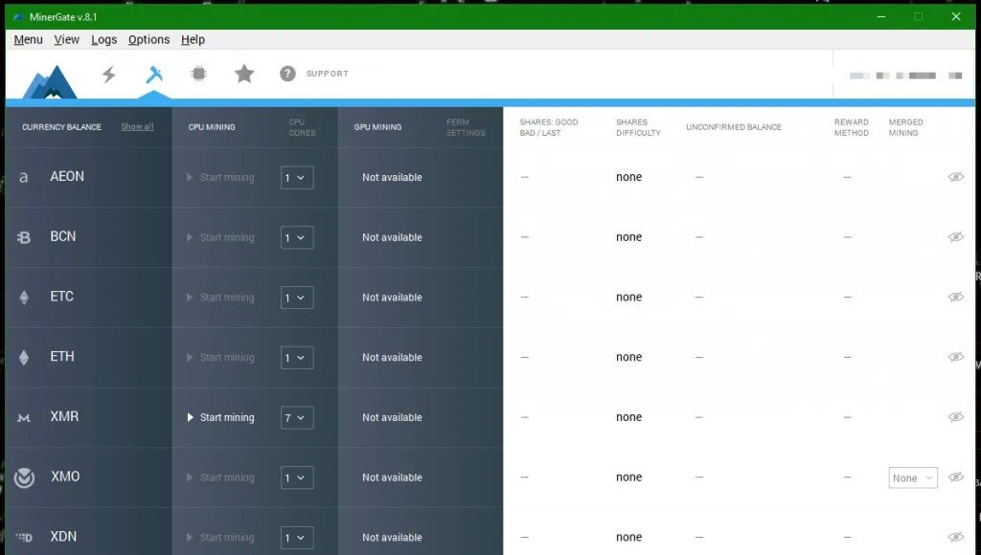Start mining XDN on CPU
The image size is (981, 555).
pos(221,538)
